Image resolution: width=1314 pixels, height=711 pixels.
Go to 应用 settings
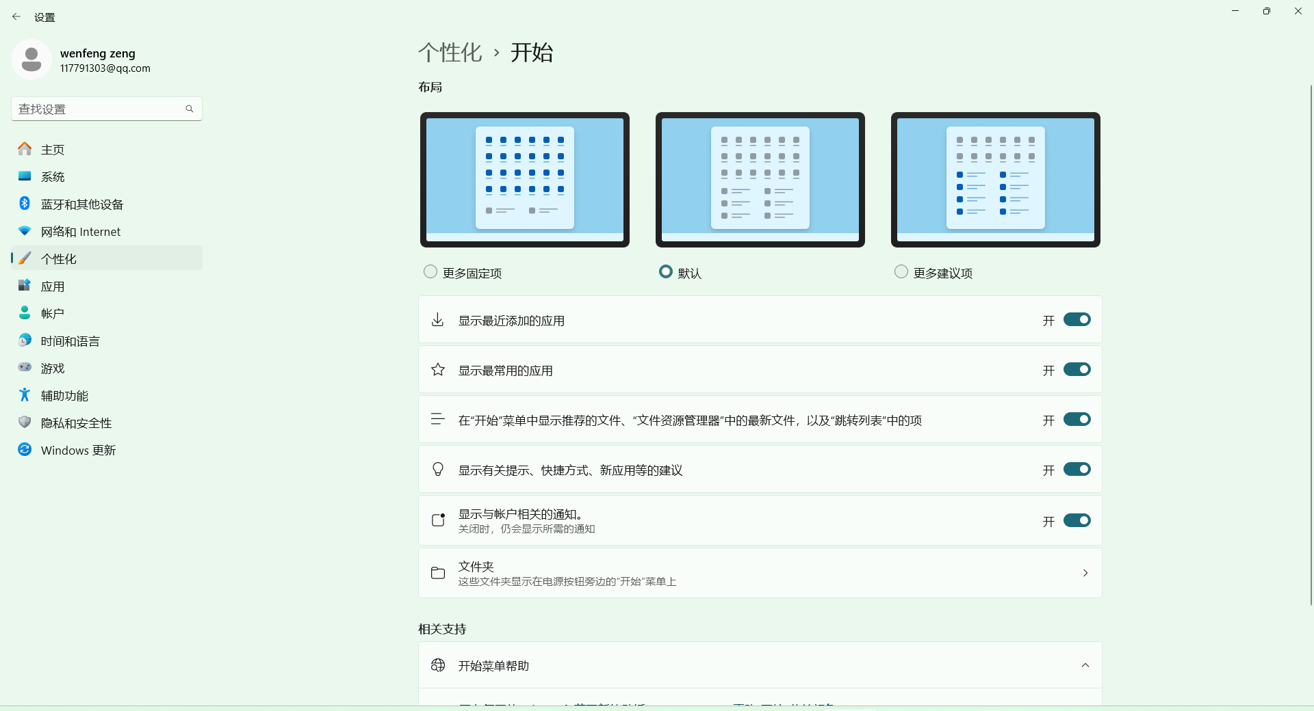point(107,286)
